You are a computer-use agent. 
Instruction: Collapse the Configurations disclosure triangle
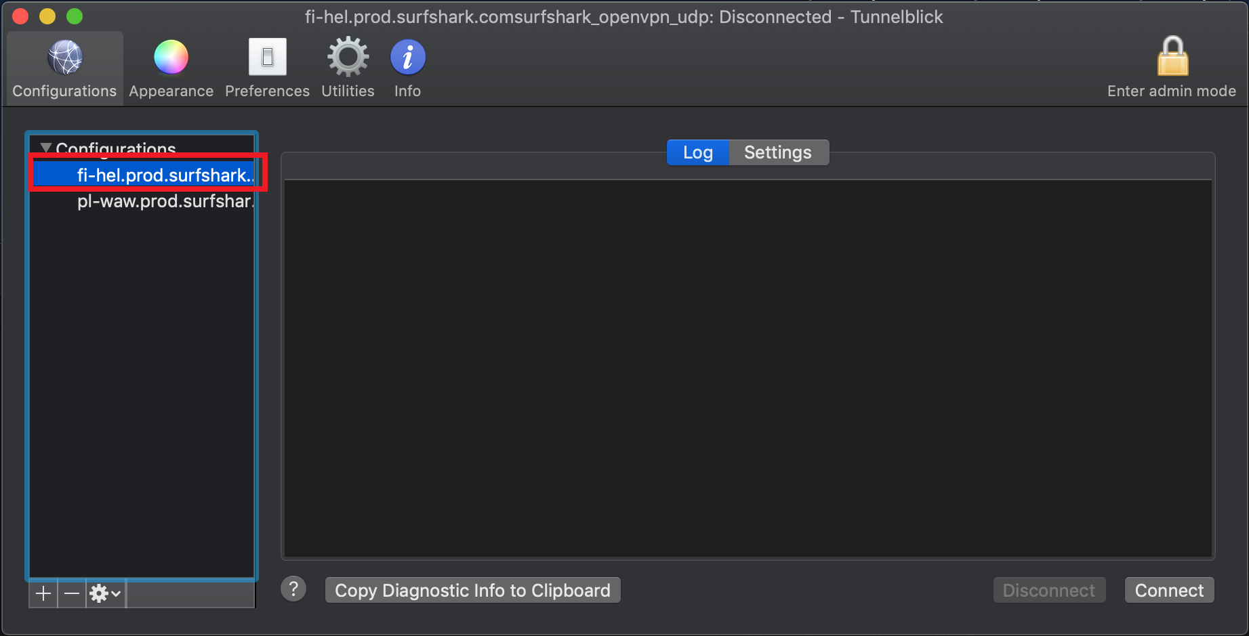45,148
